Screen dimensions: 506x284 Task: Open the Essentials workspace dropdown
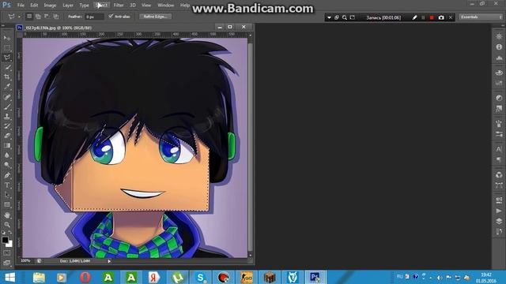point(481,17)
